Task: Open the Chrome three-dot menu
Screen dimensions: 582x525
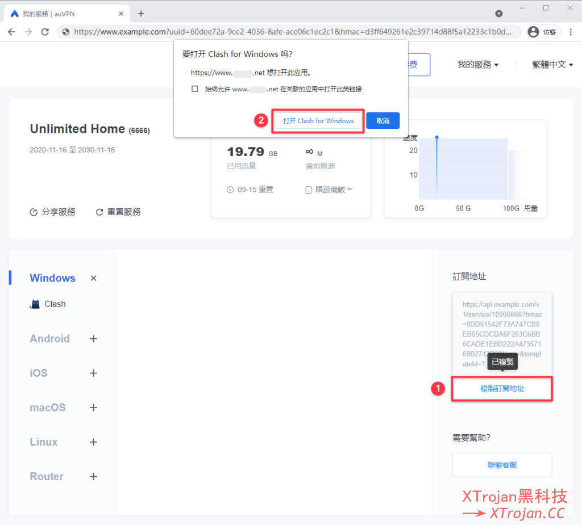Action: tap(571, 32)
